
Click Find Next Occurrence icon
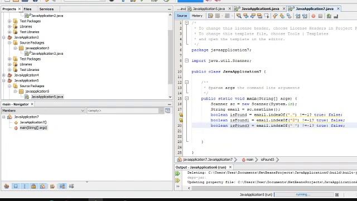click(253, 16)
